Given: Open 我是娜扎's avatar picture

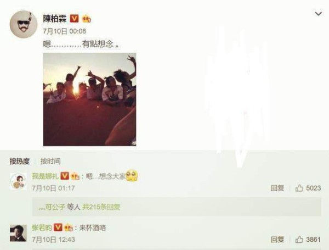Looking at the screenshot, I should pos(18,181).
